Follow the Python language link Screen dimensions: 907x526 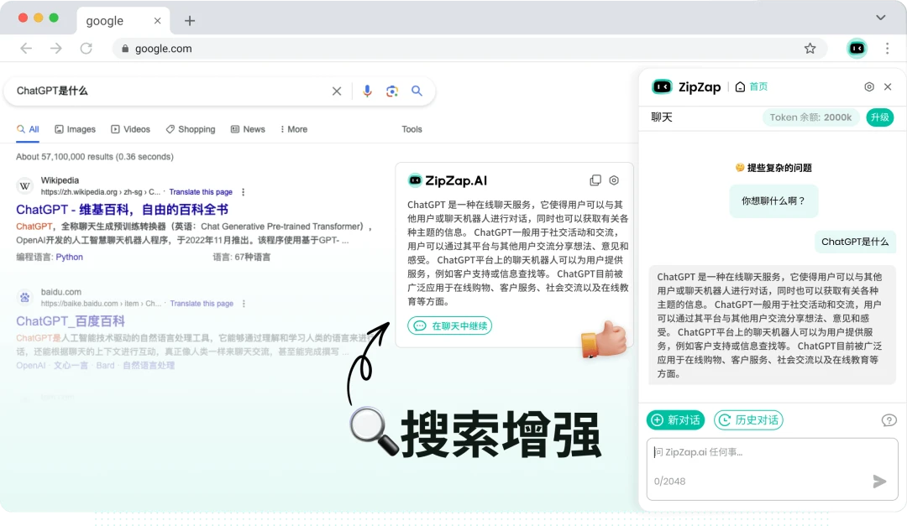tap(70, 258)
